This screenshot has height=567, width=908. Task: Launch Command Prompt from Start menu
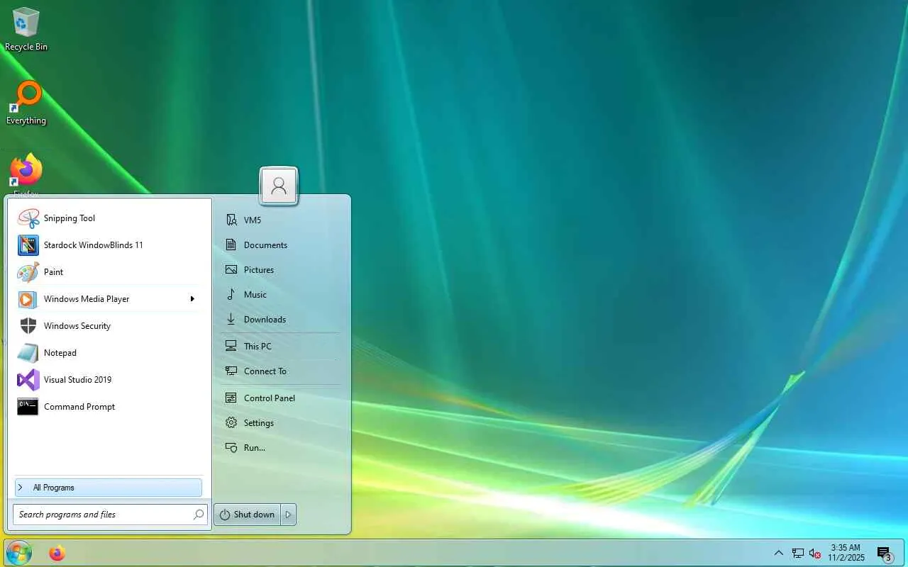coord(109,407)
